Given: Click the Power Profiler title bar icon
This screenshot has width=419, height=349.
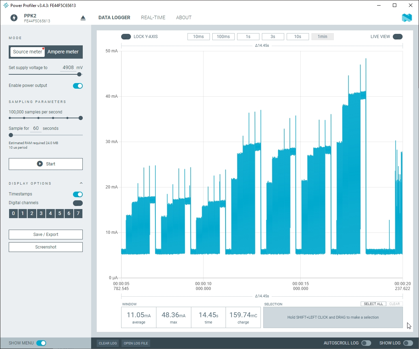Looking at the screenshot, I should click(x=6, y=6).
